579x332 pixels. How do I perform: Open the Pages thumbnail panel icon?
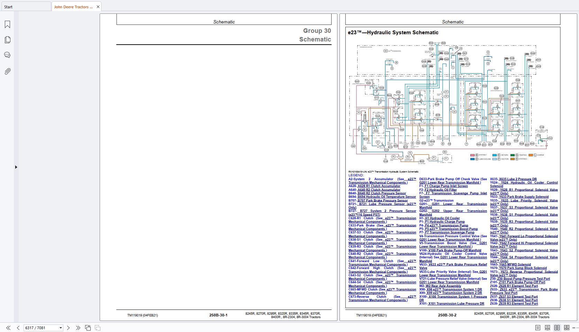[7, 40]
